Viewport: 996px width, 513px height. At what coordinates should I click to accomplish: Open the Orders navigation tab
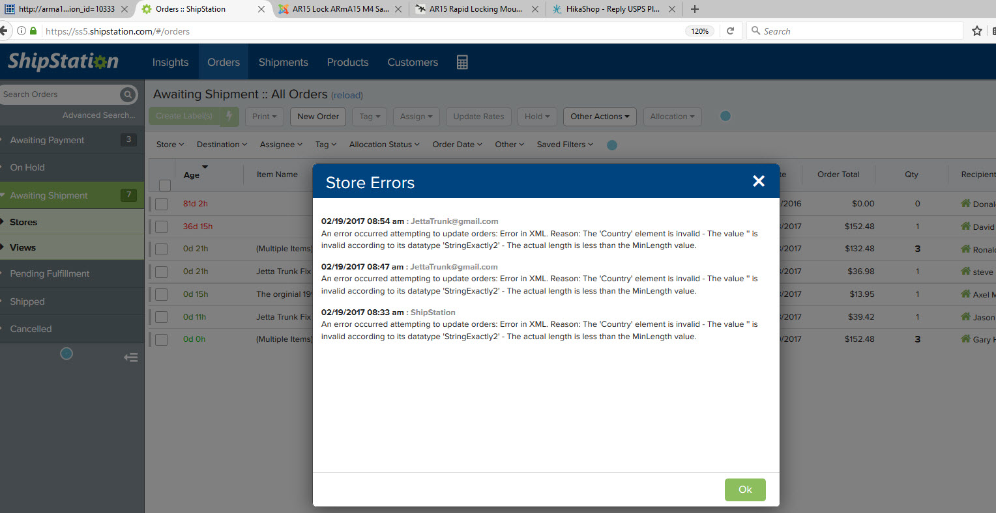point(224,62)
